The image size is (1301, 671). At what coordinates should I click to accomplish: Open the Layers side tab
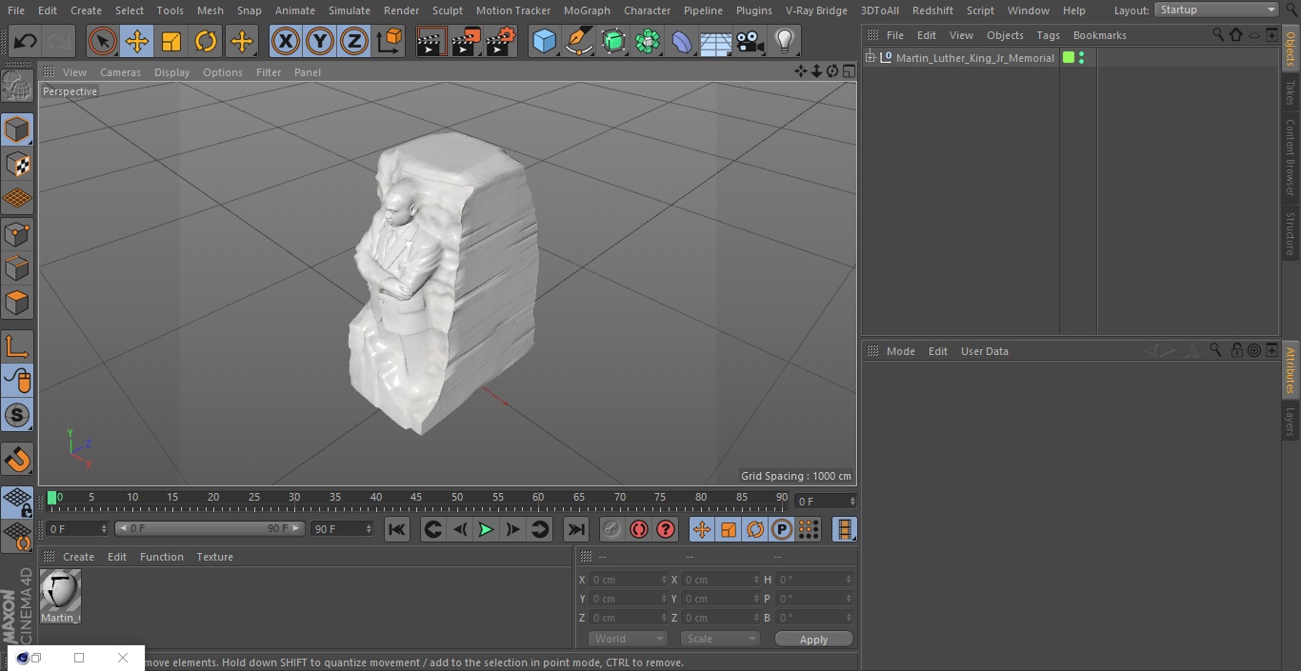[x=1291, y=422]
